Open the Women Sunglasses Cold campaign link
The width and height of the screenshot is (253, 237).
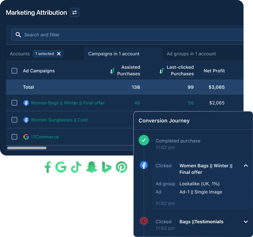[x=59, y=120]
